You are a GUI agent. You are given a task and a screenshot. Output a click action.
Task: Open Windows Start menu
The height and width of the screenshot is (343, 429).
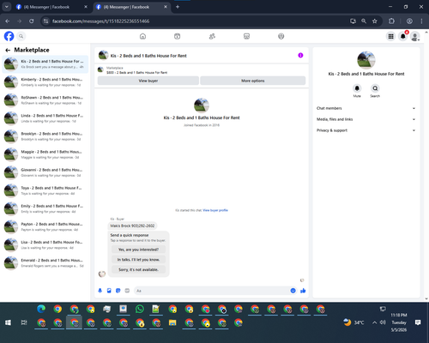(x=8, y=322)
